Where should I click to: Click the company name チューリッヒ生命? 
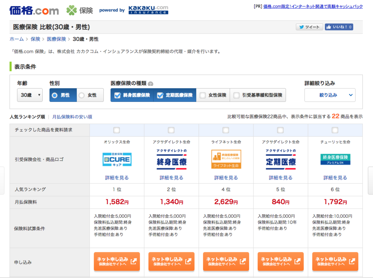point(335,142)
